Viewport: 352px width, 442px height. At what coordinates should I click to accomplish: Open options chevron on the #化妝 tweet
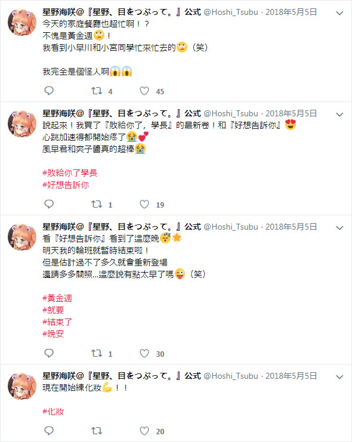339,377
